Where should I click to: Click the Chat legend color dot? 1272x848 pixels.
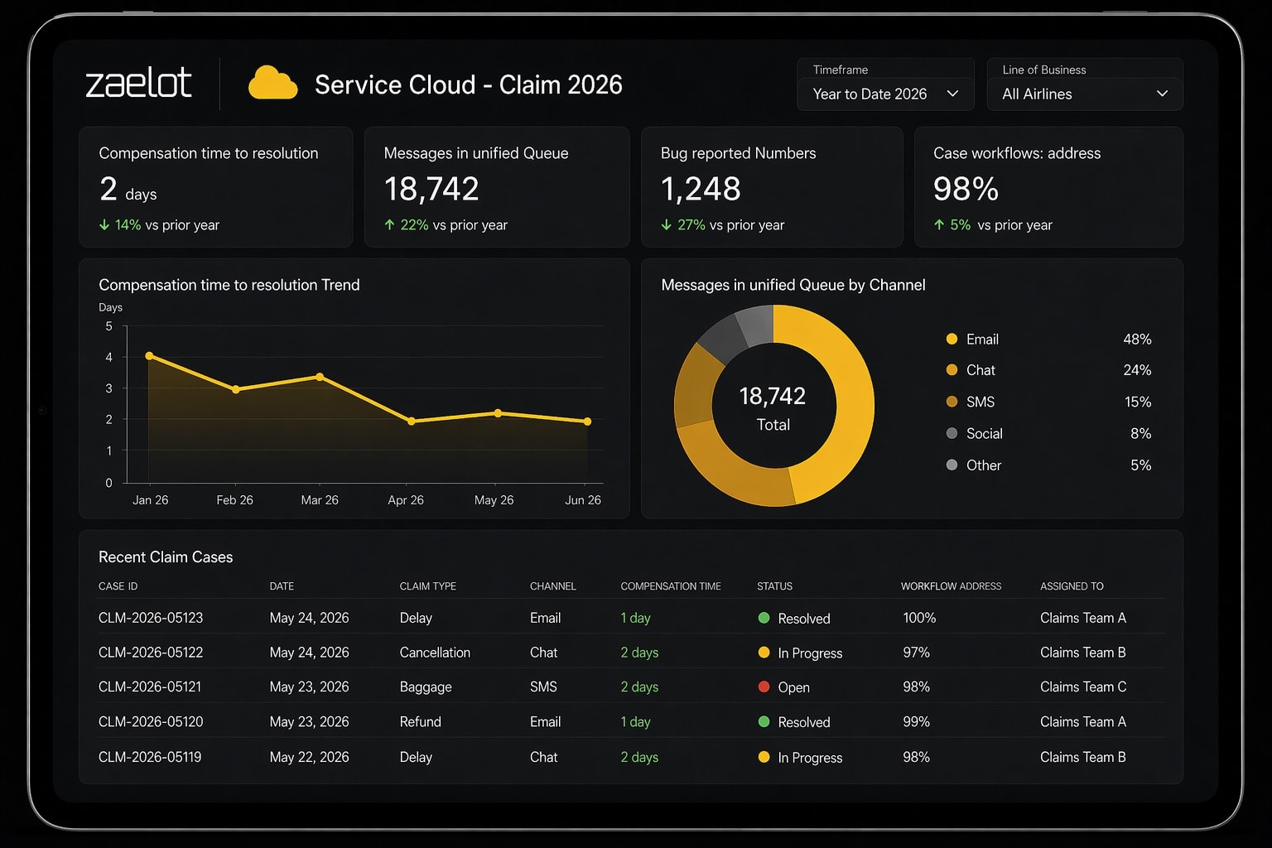point(952,370)
